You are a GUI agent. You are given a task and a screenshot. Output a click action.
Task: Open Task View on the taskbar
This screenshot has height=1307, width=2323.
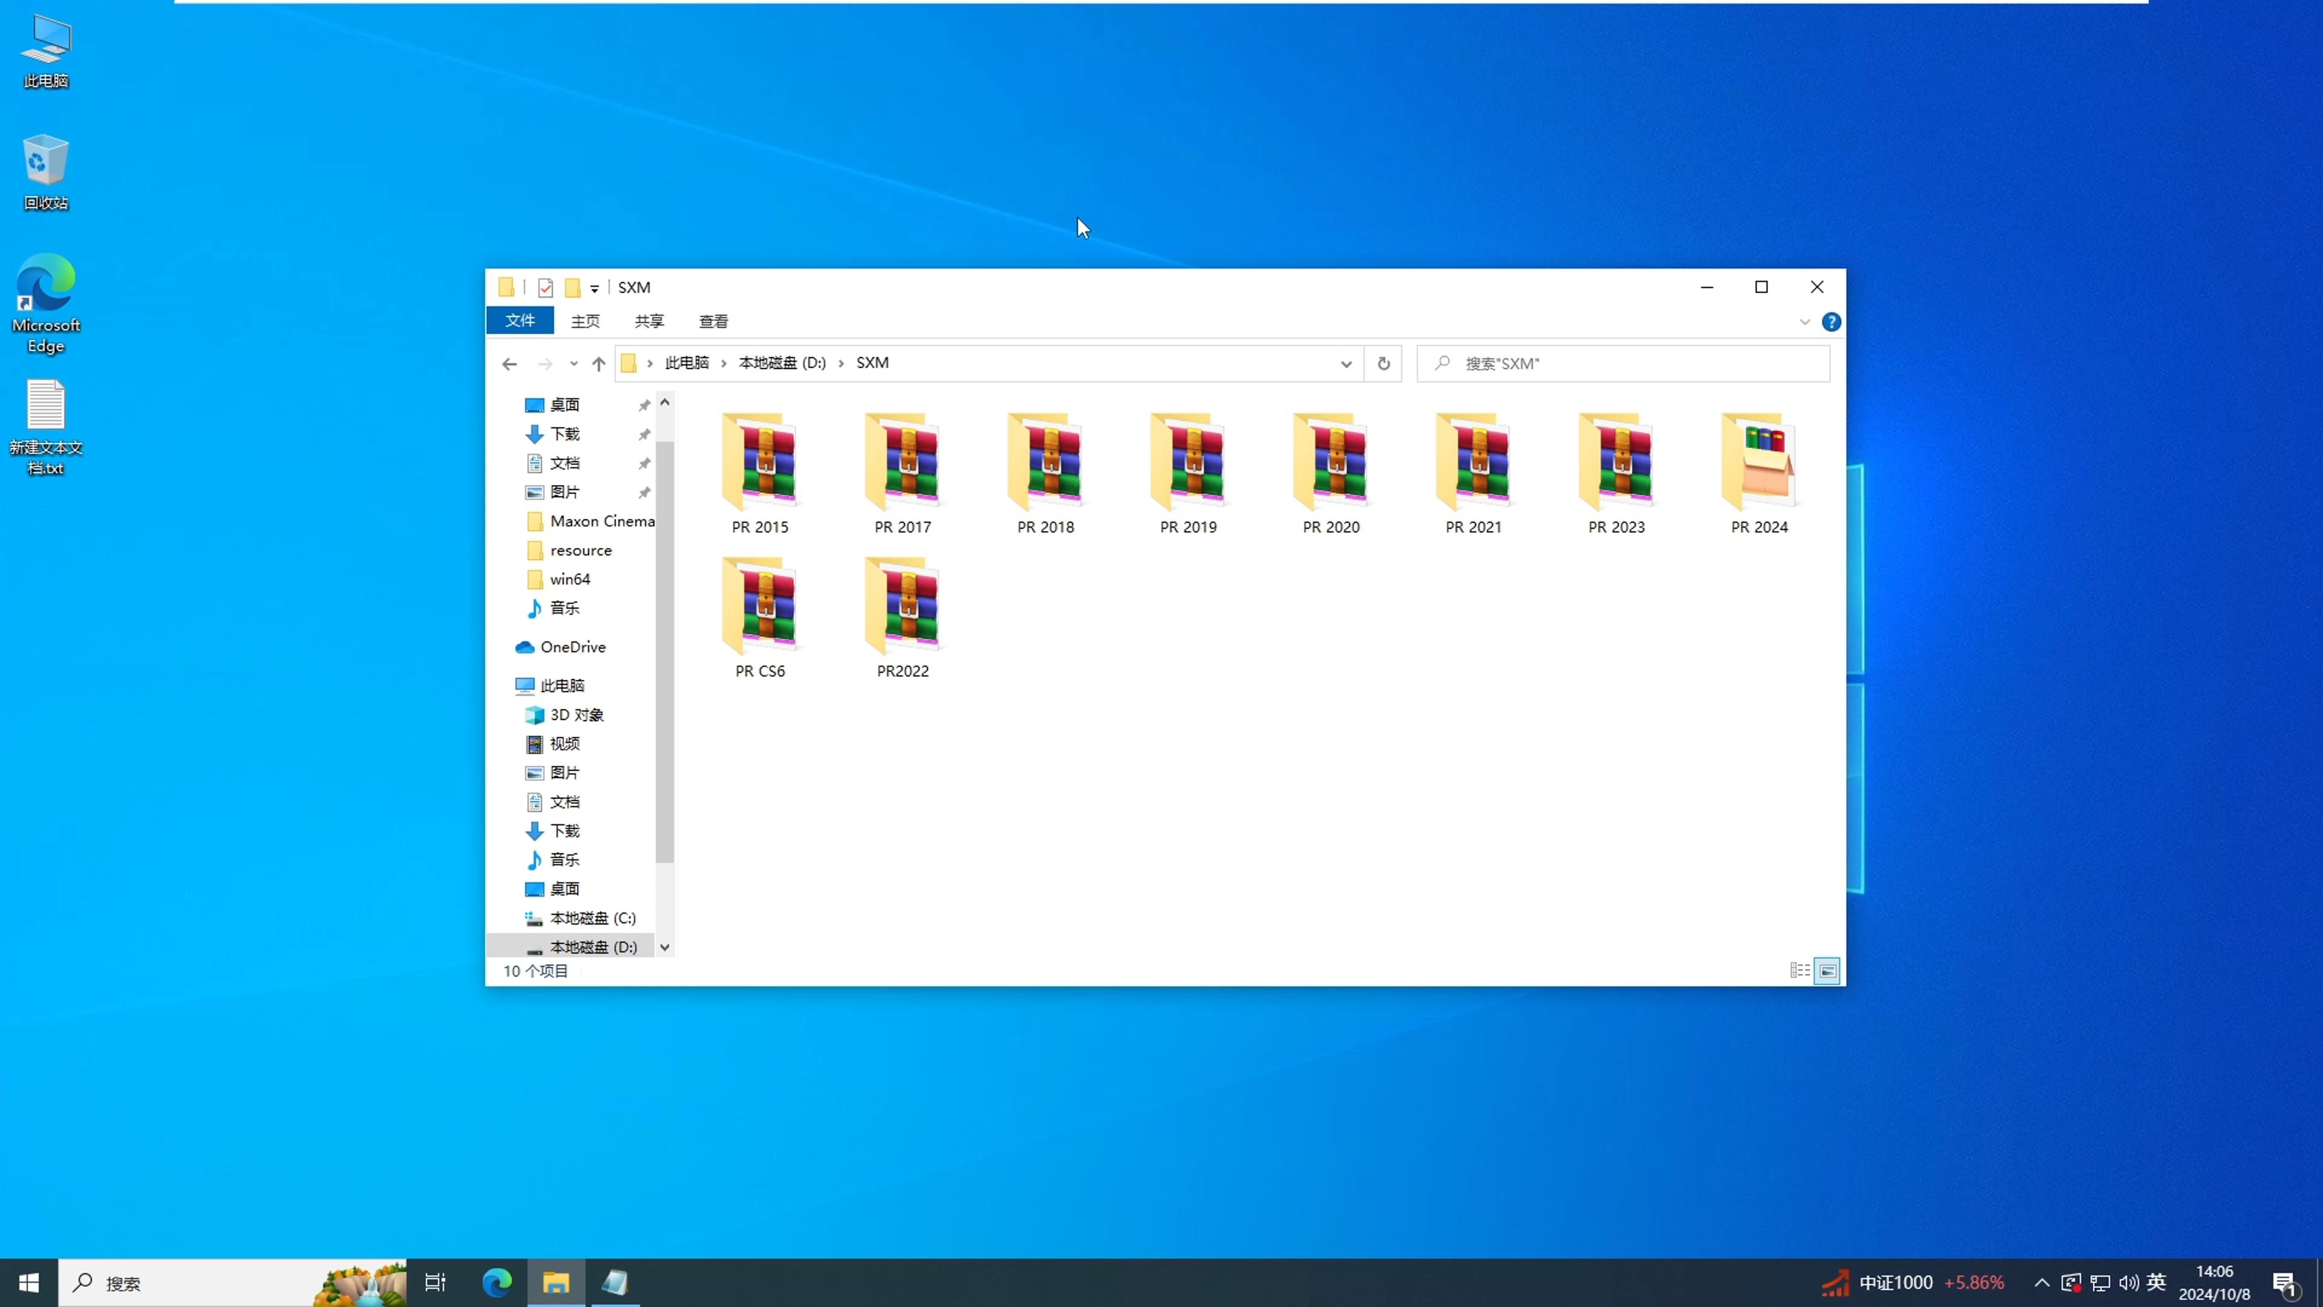436,1283
